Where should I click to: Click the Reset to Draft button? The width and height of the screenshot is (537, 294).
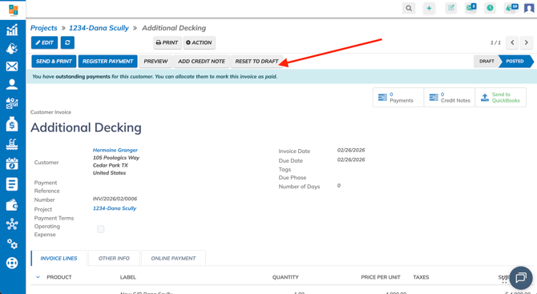[256, 61]
